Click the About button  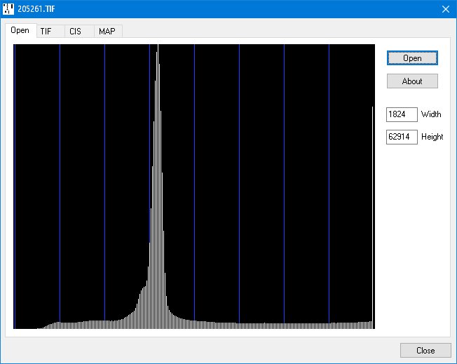pos(412,81)
